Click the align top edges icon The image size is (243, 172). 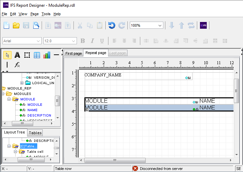pos(186,41)
